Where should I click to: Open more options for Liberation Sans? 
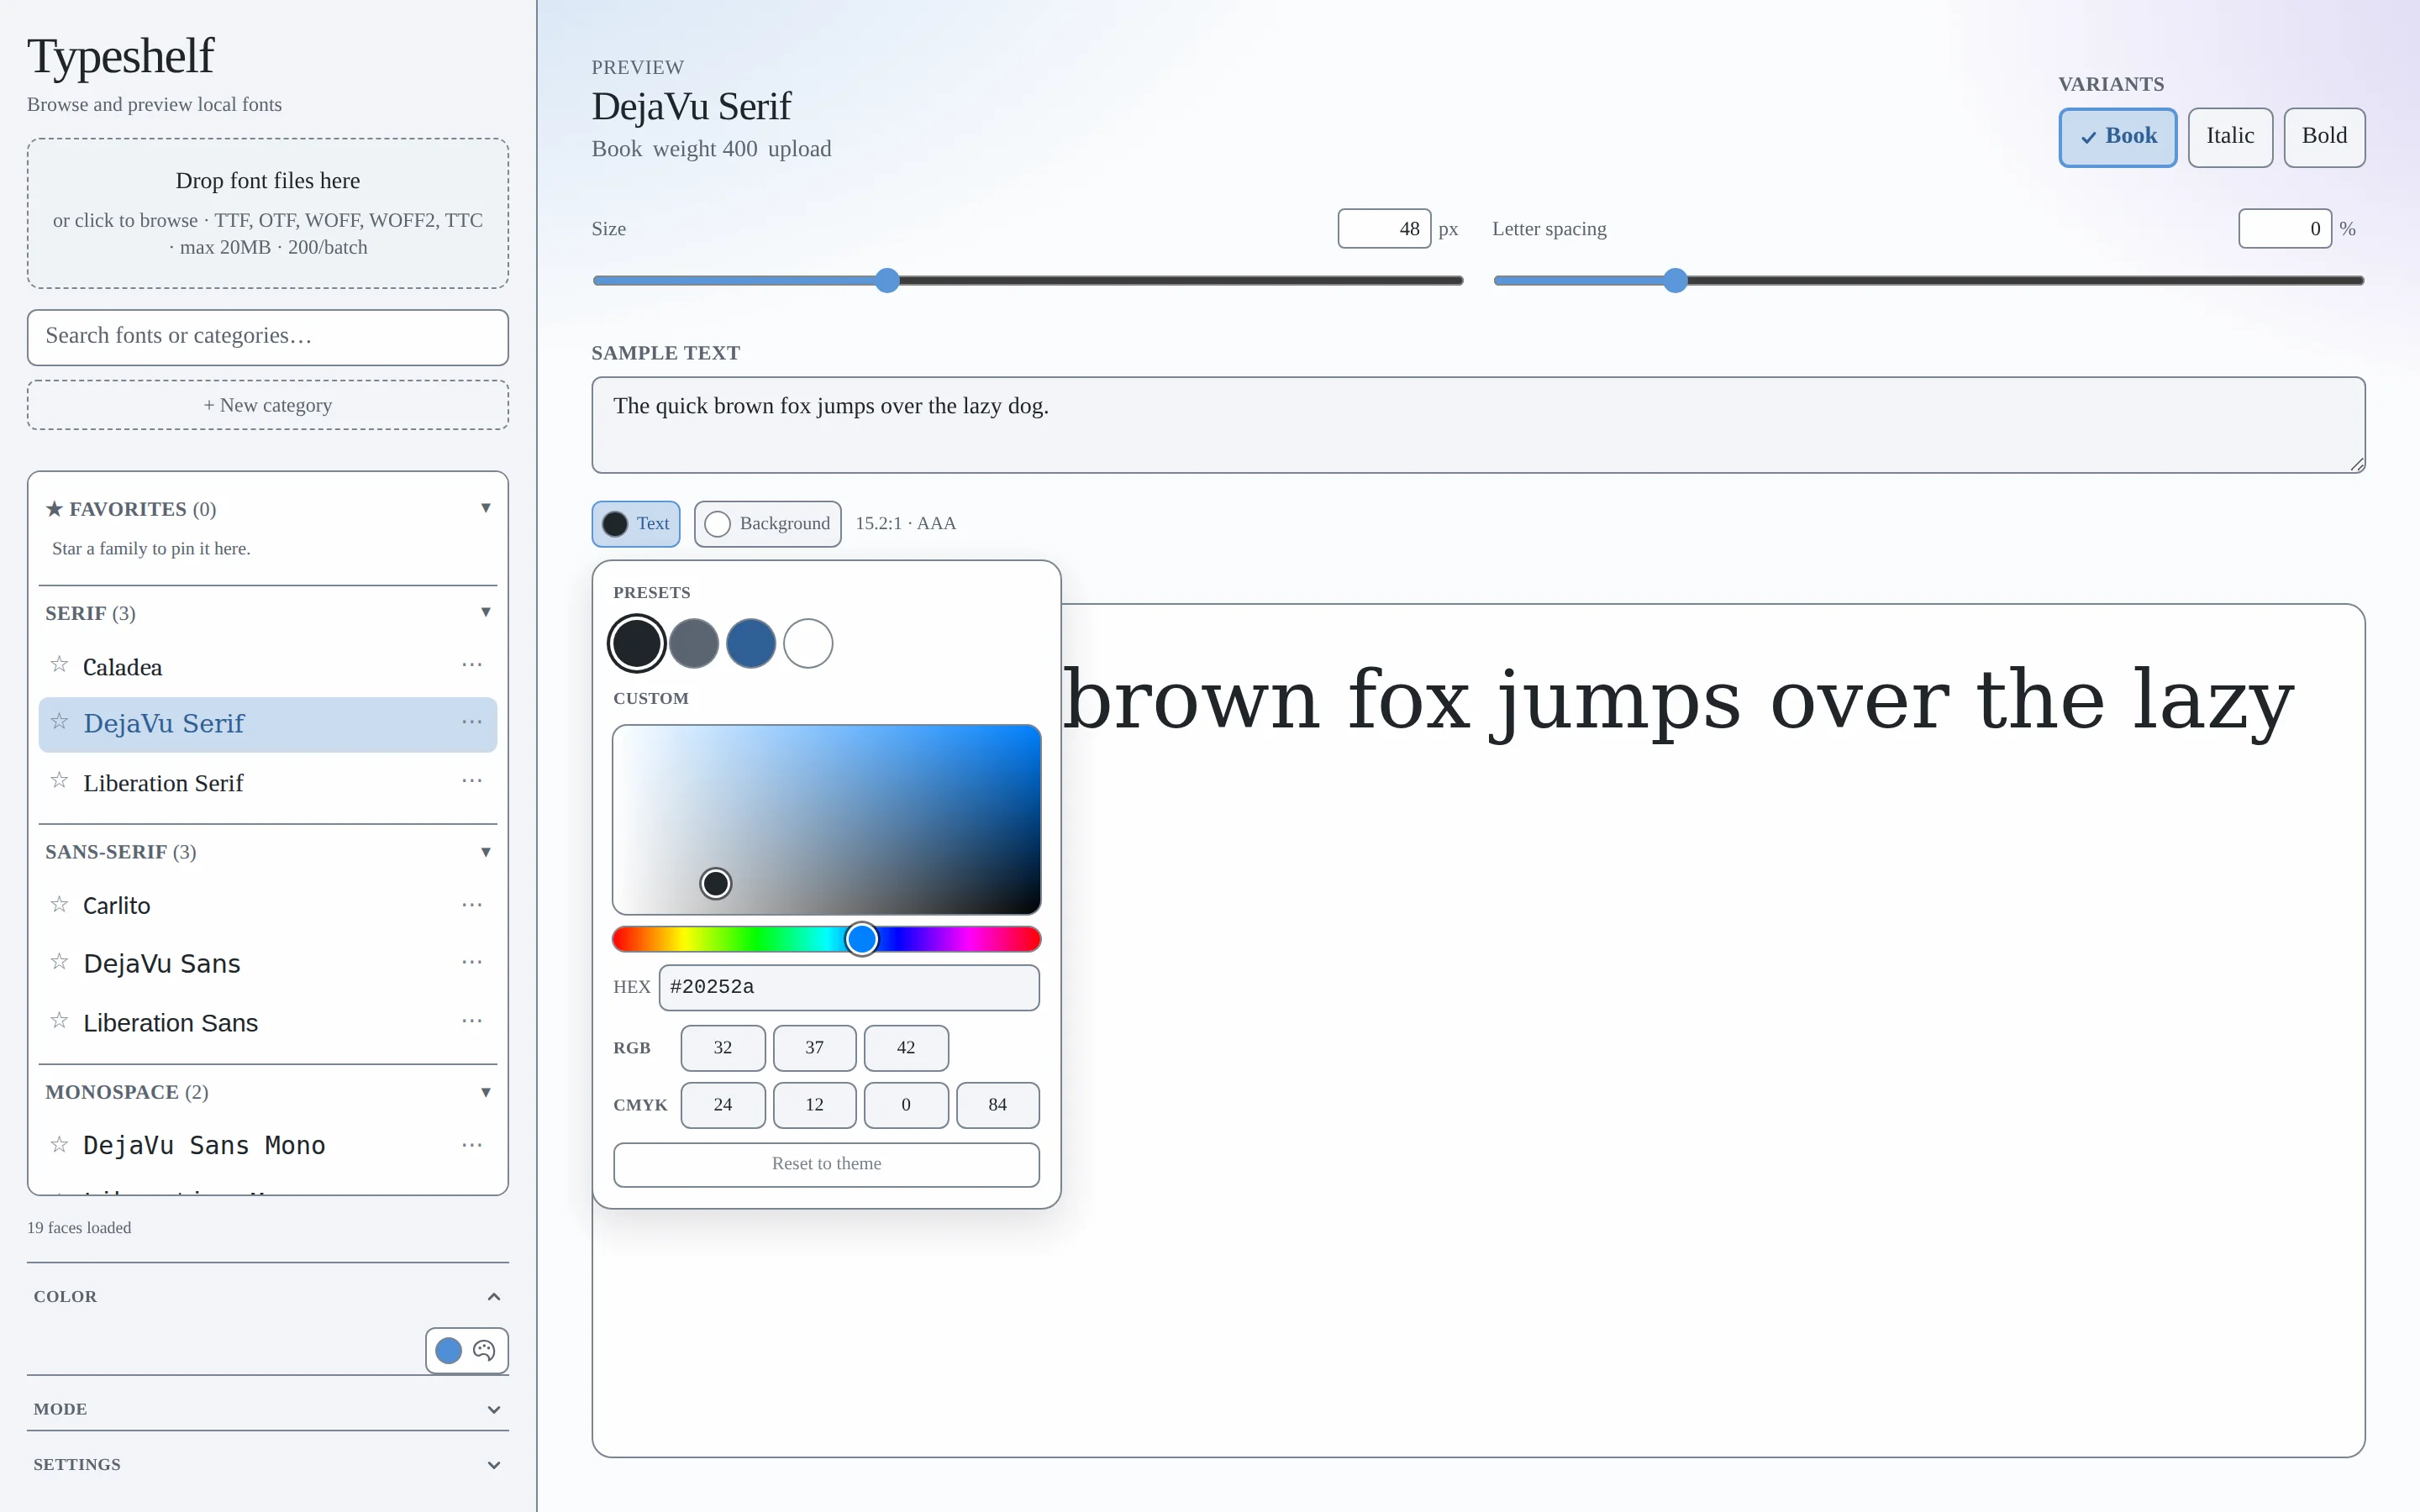pyautogui.click(x=472, y=1021)
